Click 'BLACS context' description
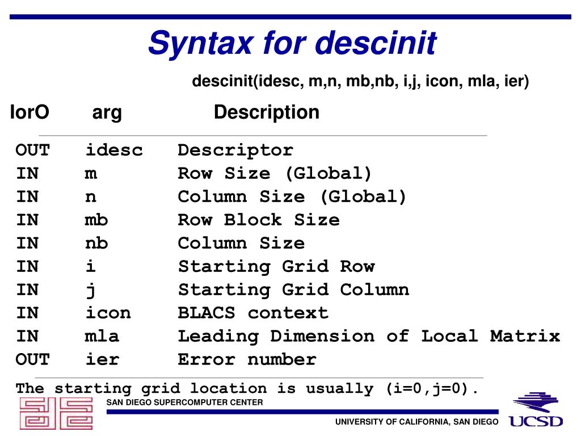Viewport: 581px width, 436px height. [x=253, y=313]
